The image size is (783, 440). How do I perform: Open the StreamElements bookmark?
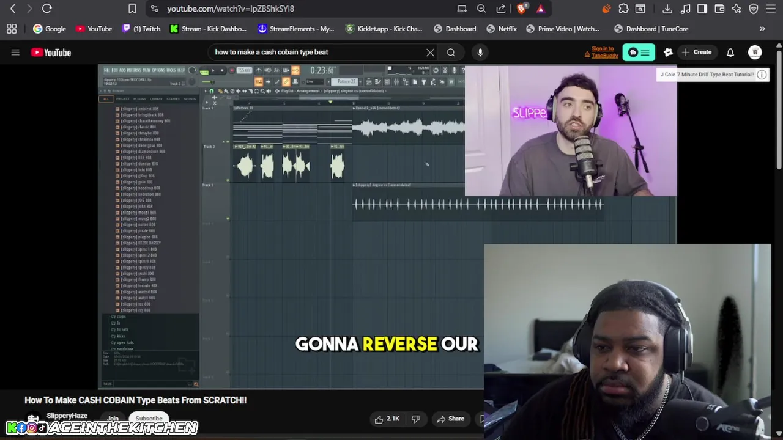296,29
